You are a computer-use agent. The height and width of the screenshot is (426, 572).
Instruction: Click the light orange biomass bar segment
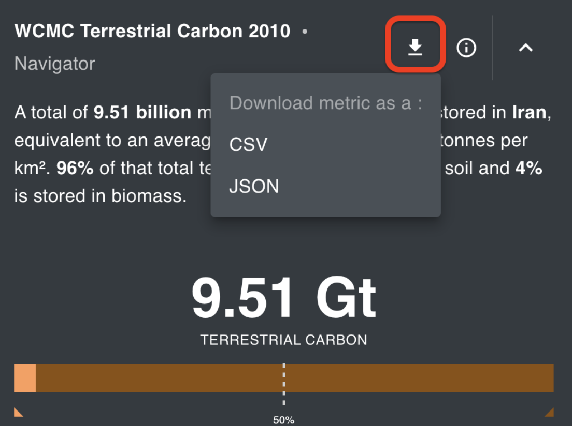(25, 378)
